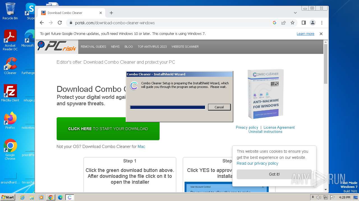Click the Chrome forward arrow
359x201 pixels.
[51, 23]
